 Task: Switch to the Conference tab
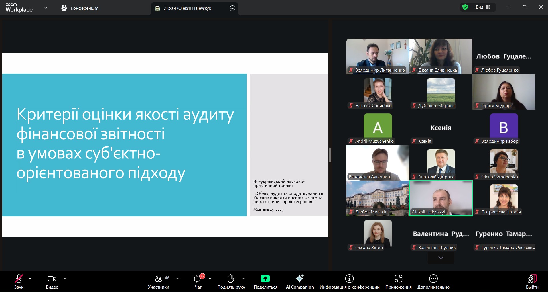point(80,8)
